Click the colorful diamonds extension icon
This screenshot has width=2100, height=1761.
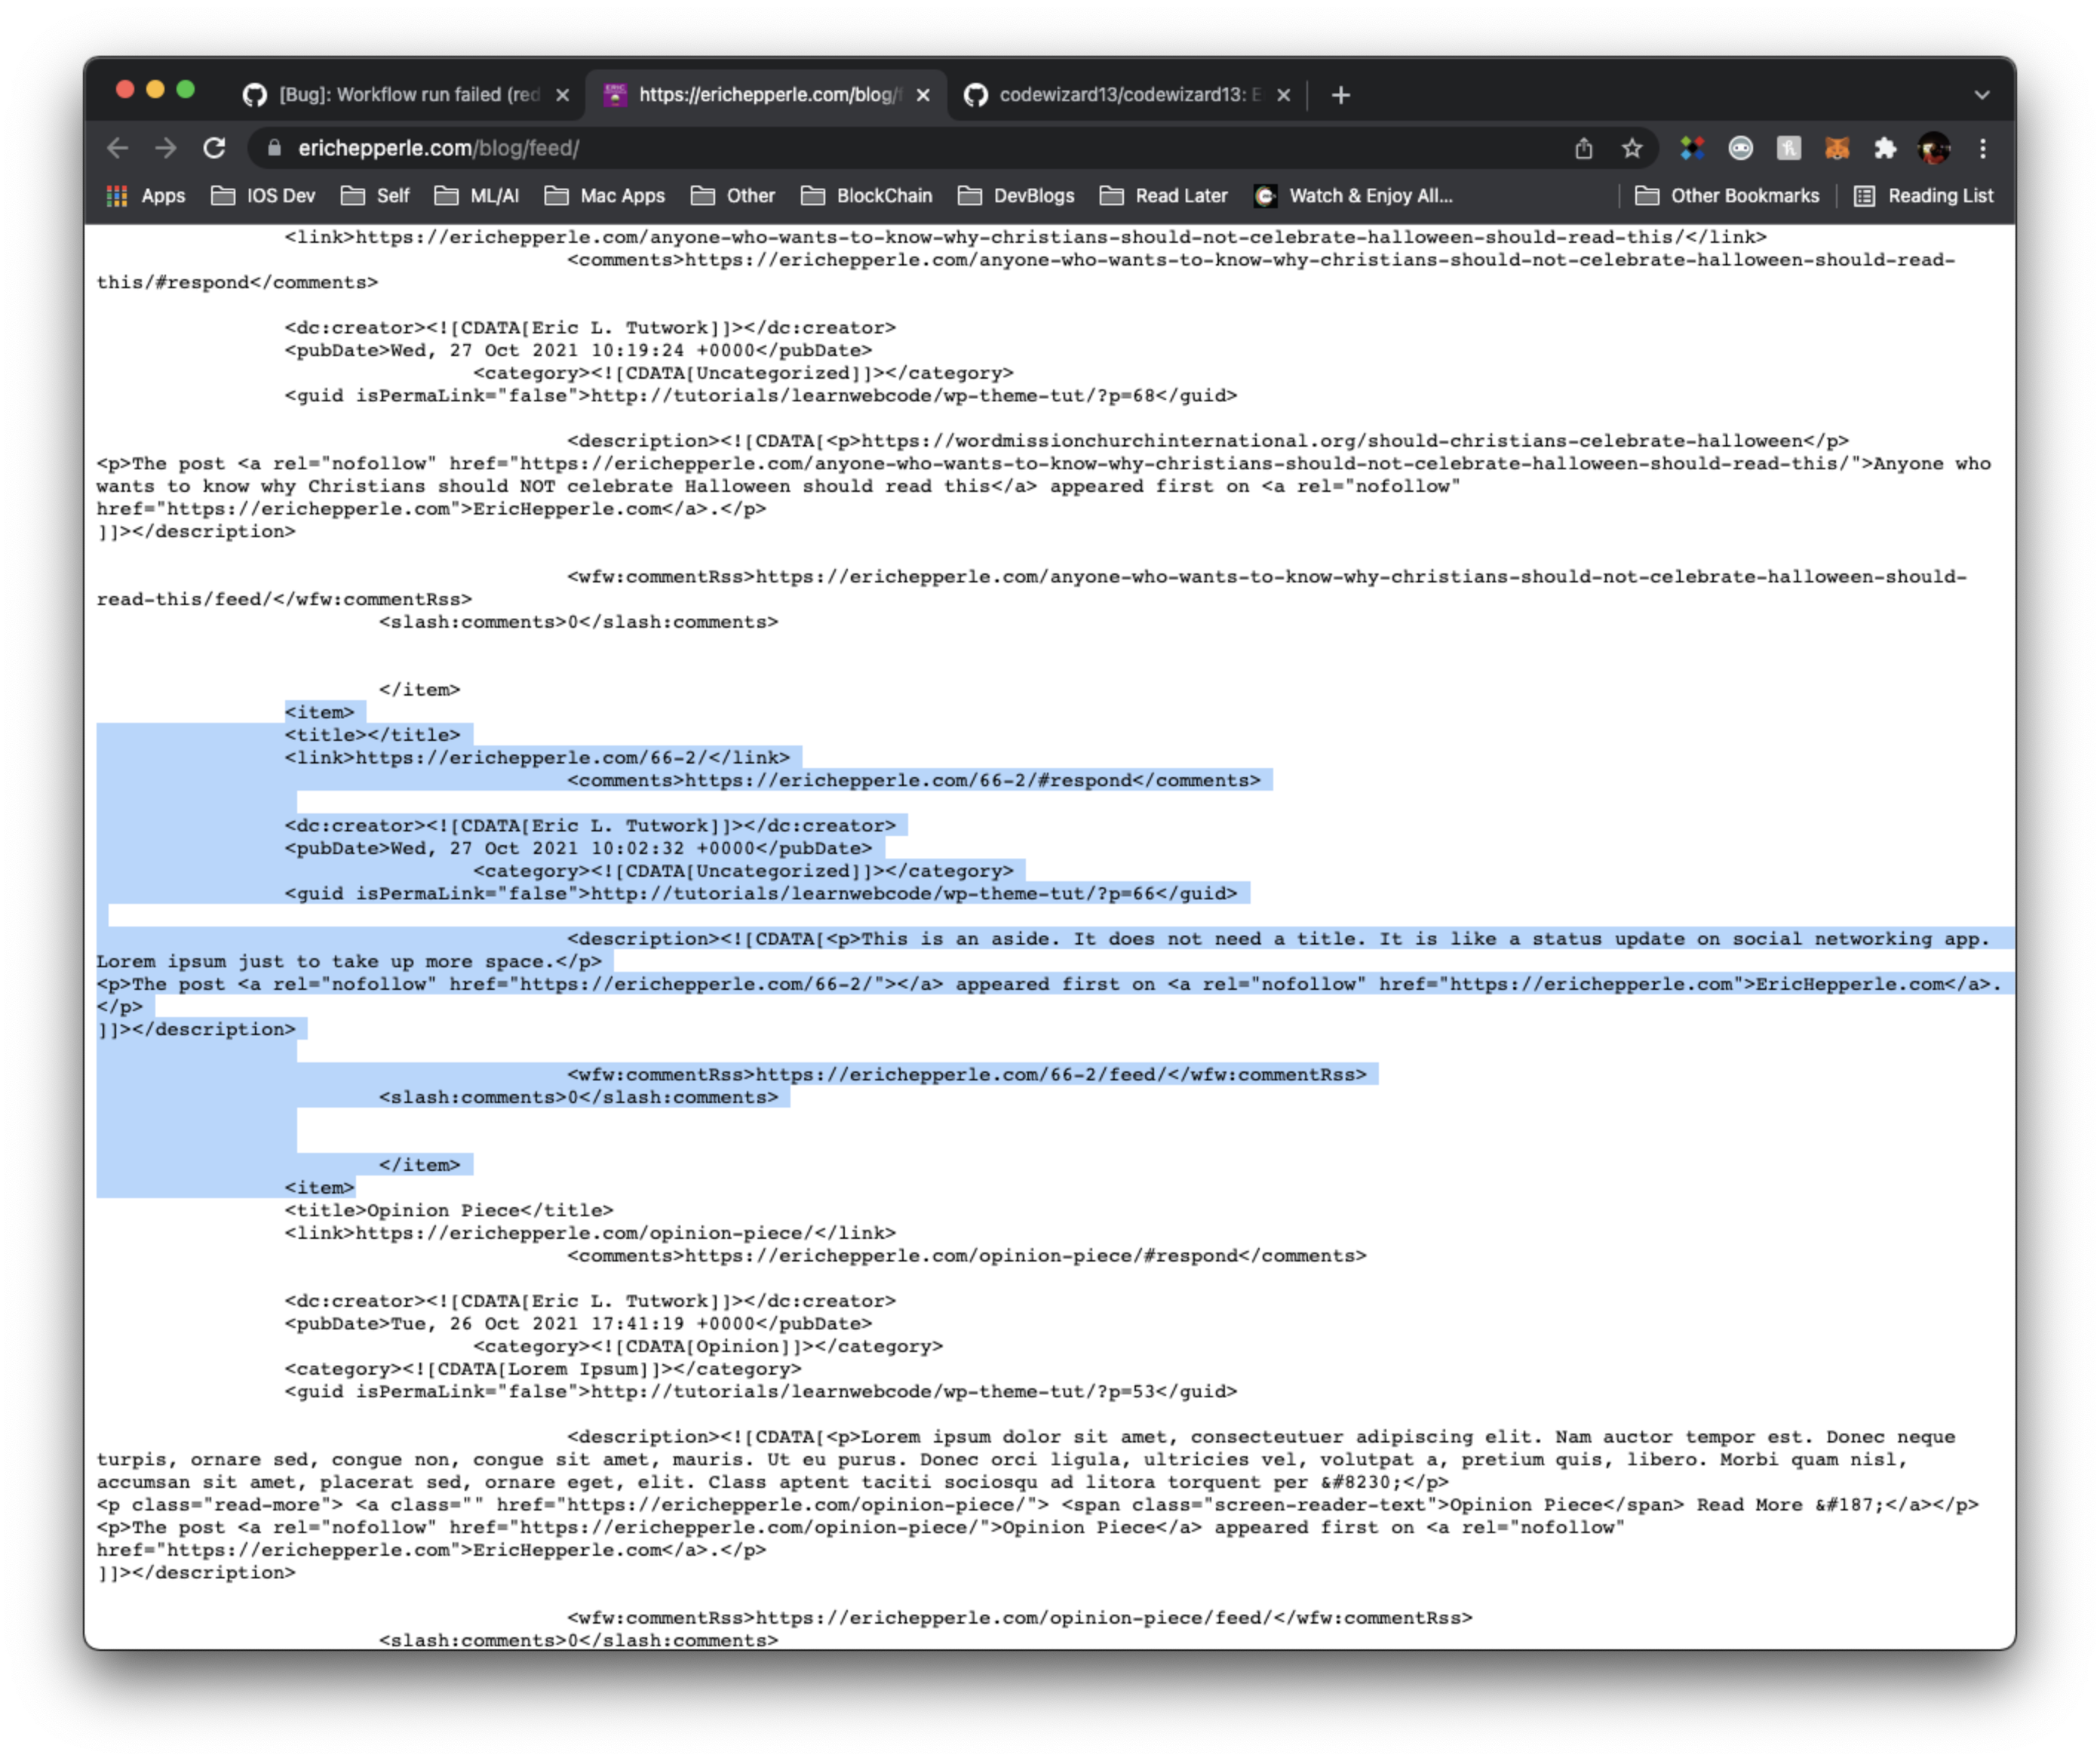[x=1692, y=149]
